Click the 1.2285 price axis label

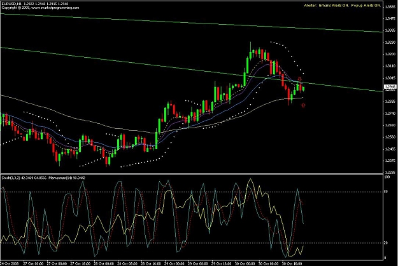click(x=390, y=172)
